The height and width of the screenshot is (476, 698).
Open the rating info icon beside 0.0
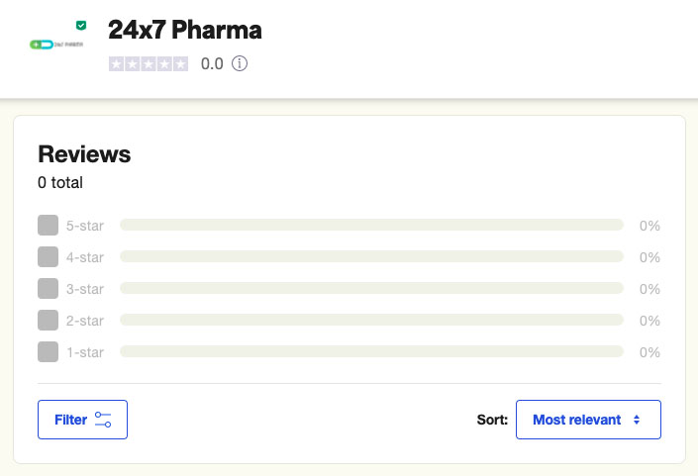pos(239,64)
